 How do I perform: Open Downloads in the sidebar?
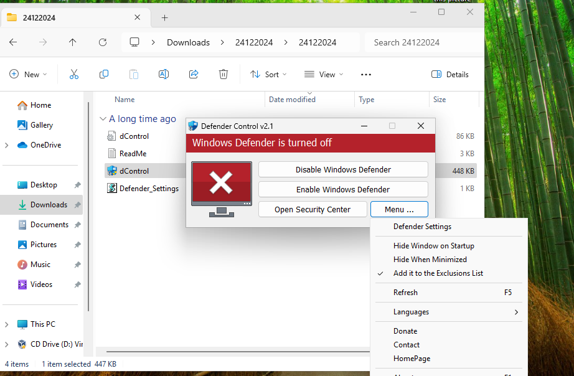(x=42, y=205)
